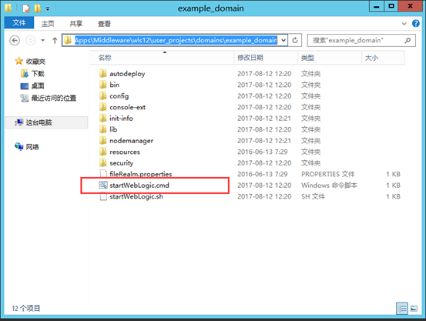Click the 'SH 文件' type cell
This screenshot has height=321, width=426.
[313, 196]
